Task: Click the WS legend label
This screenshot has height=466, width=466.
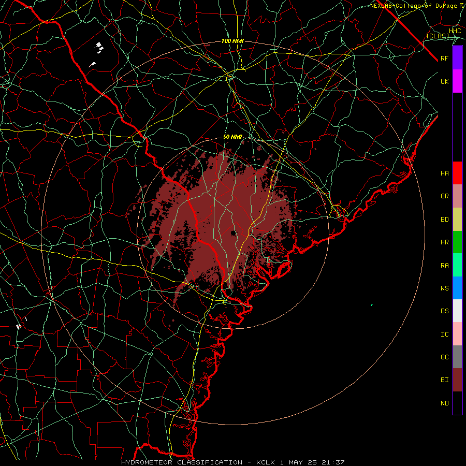Action: (445, 288)
